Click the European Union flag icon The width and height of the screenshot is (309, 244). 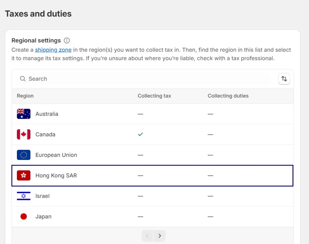coord(24,155)
